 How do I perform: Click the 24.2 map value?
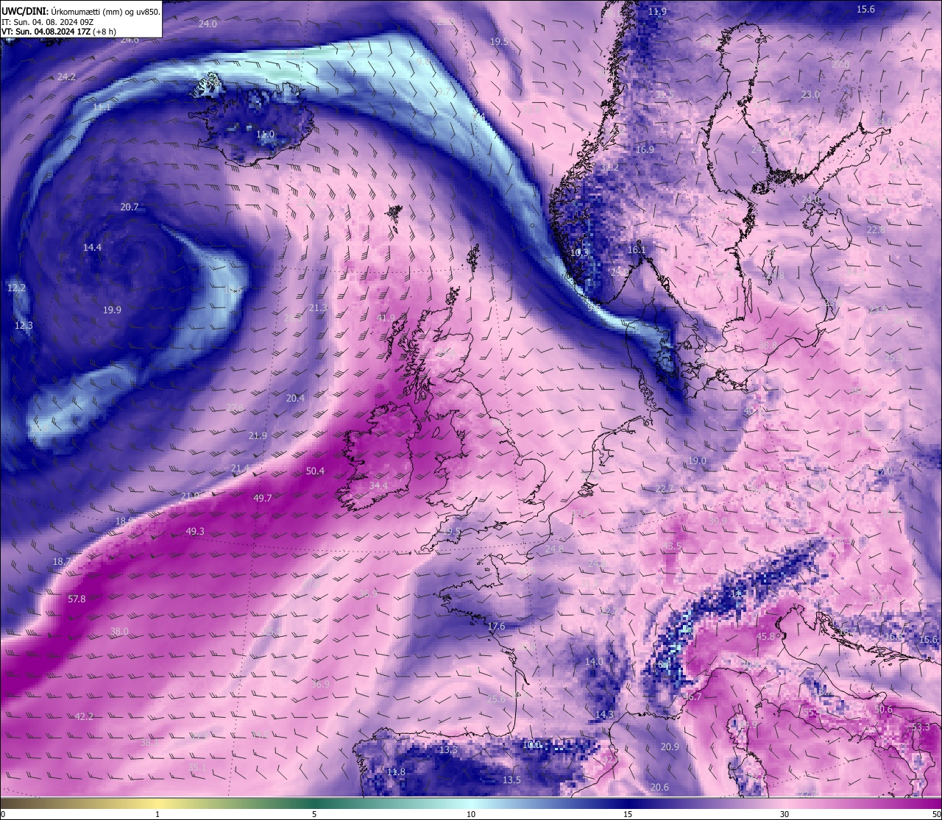(66, 77)
